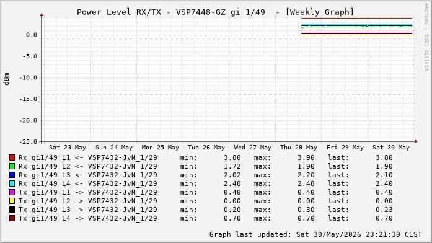
Task: Click legend text 'Tx gi1/49 L1 -> VSP7432-JvN_1/29'
Action: [88, 193]
